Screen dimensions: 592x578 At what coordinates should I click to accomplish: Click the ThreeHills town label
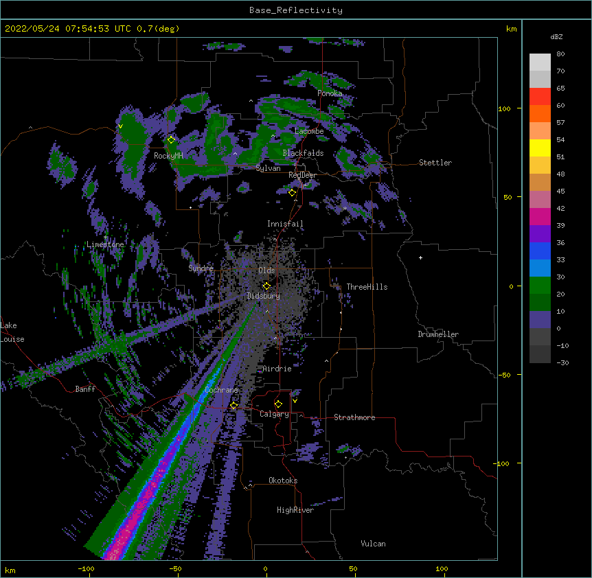click(367, 287)
